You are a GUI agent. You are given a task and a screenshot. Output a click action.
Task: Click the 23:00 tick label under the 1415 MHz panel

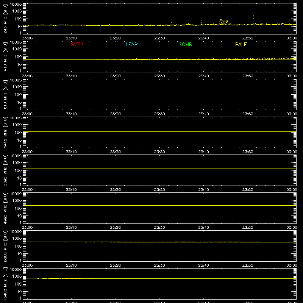(x=27, y=152)
